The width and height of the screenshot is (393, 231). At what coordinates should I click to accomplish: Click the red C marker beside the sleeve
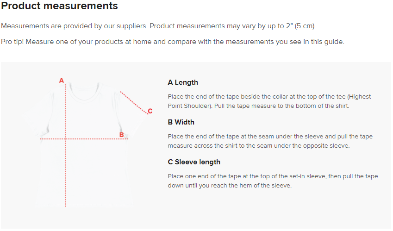[x=150, y=111]
